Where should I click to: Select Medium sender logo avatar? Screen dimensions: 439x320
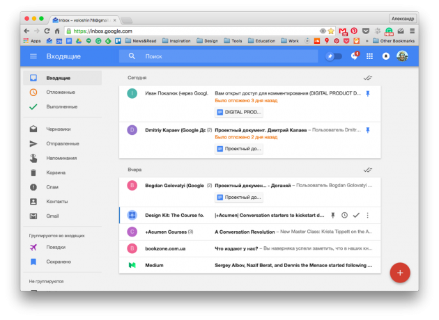click(x=132, y=265)
